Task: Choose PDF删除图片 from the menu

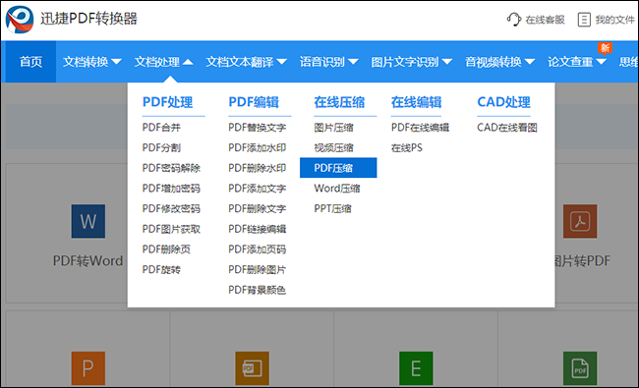Action: pos(258,269)
